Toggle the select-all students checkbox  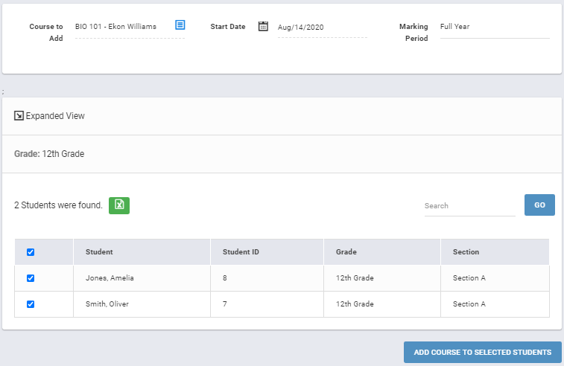[x=31, y=252]
